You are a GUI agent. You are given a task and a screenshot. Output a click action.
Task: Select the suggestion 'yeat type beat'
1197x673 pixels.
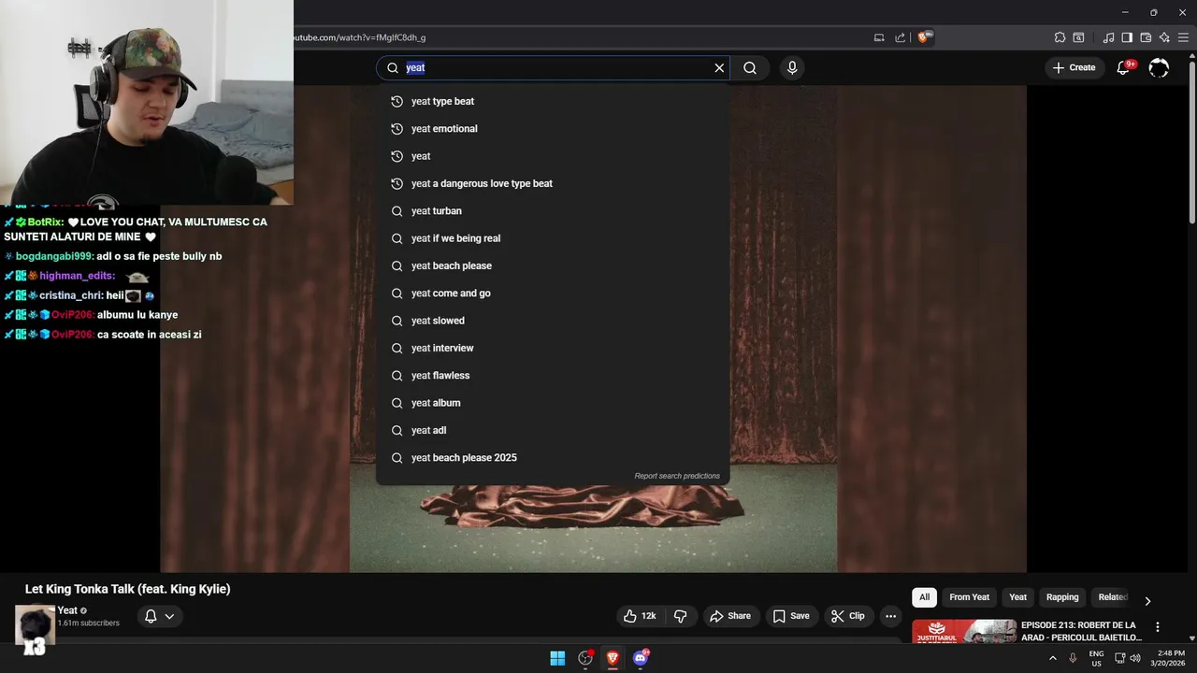coord(553,101)
